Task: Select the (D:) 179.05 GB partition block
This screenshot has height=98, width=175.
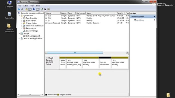Action: coord(91,63)
